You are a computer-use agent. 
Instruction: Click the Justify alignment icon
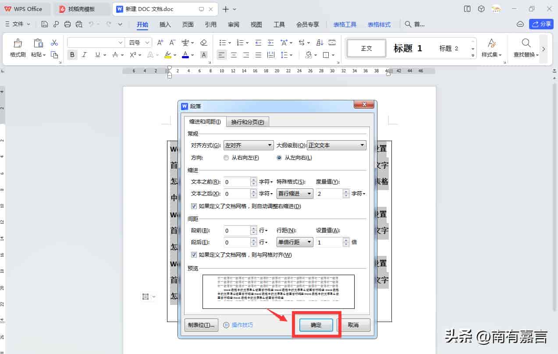258,55
